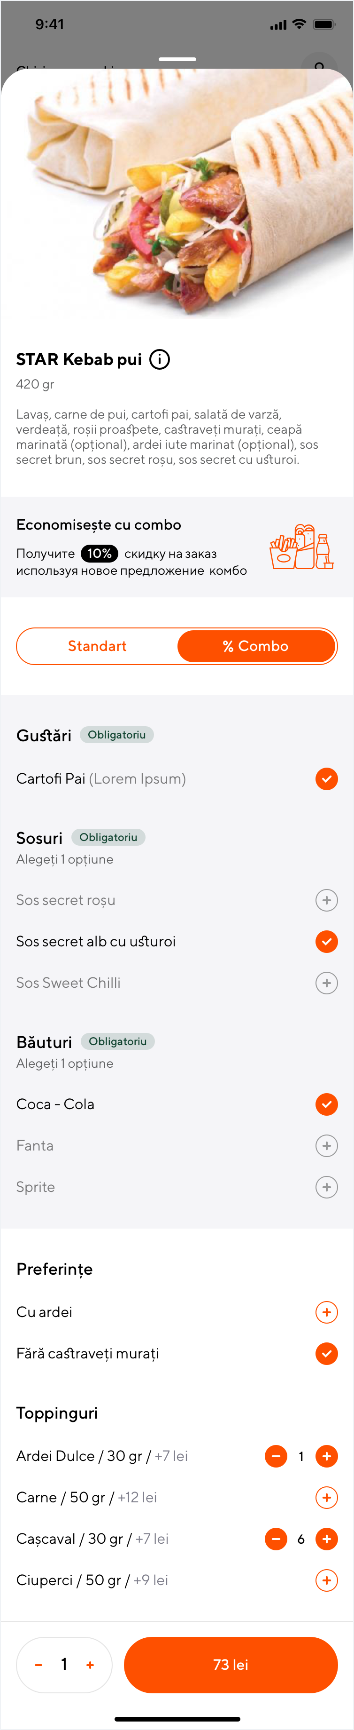Add Ciuperci topping with plus icon
This screenshot has width=354, height=1730.
[326, 1580]
